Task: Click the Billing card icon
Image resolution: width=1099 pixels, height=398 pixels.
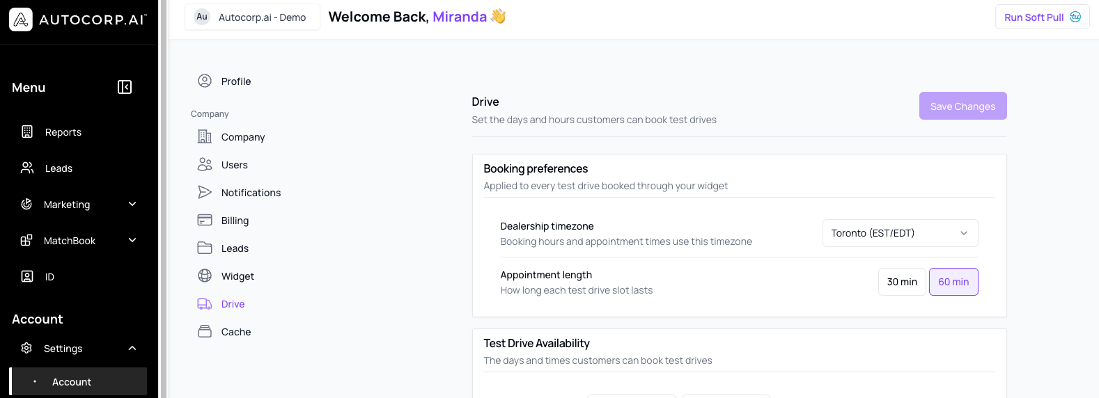Action: click(205, 220)
